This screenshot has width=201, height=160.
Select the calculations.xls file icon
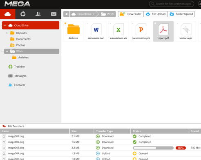(x=118, y=29)
